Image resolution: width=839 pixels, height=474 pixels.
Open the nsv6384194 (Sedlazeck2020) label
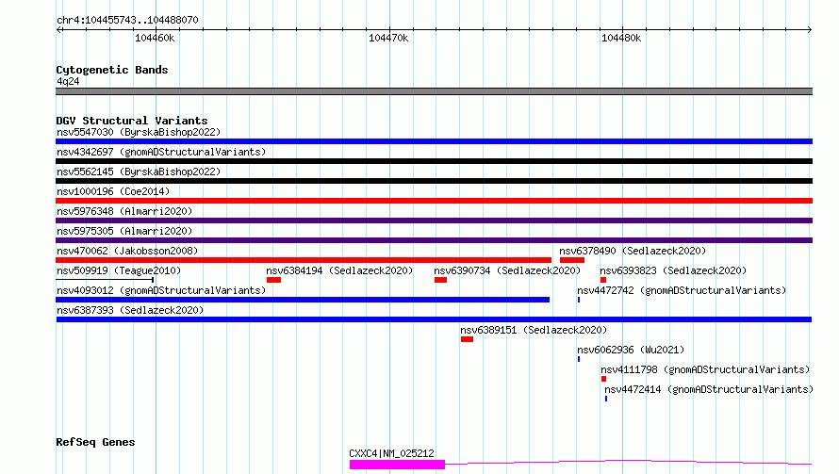click(339, 270)
